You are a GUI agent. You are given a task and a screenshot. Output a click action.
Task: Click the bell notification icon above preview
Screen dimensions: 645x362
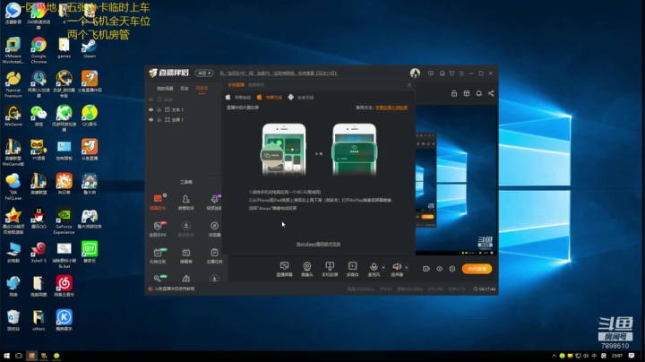point(478,93)
